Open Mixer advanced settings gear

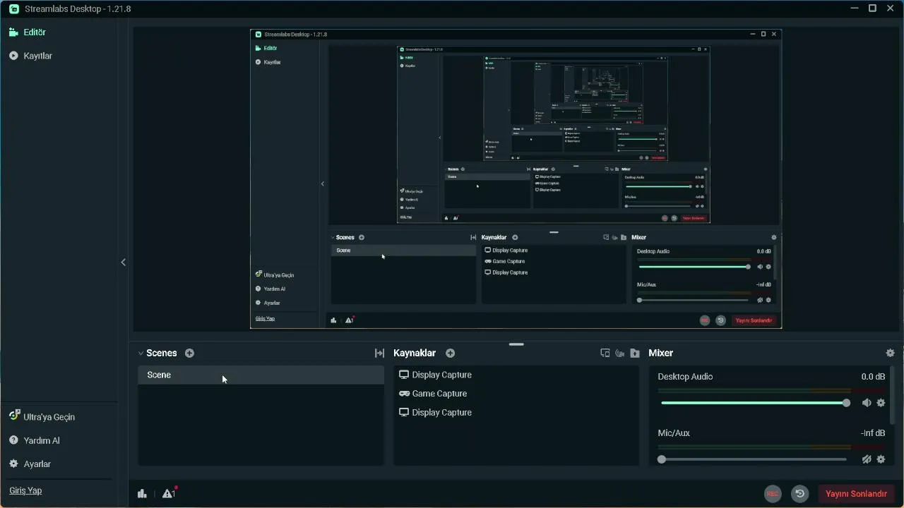(x=890, y=353)
